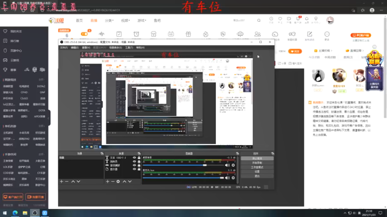Toggle lock on the 文本 (GDI+) 2 source

click(139, 158)
